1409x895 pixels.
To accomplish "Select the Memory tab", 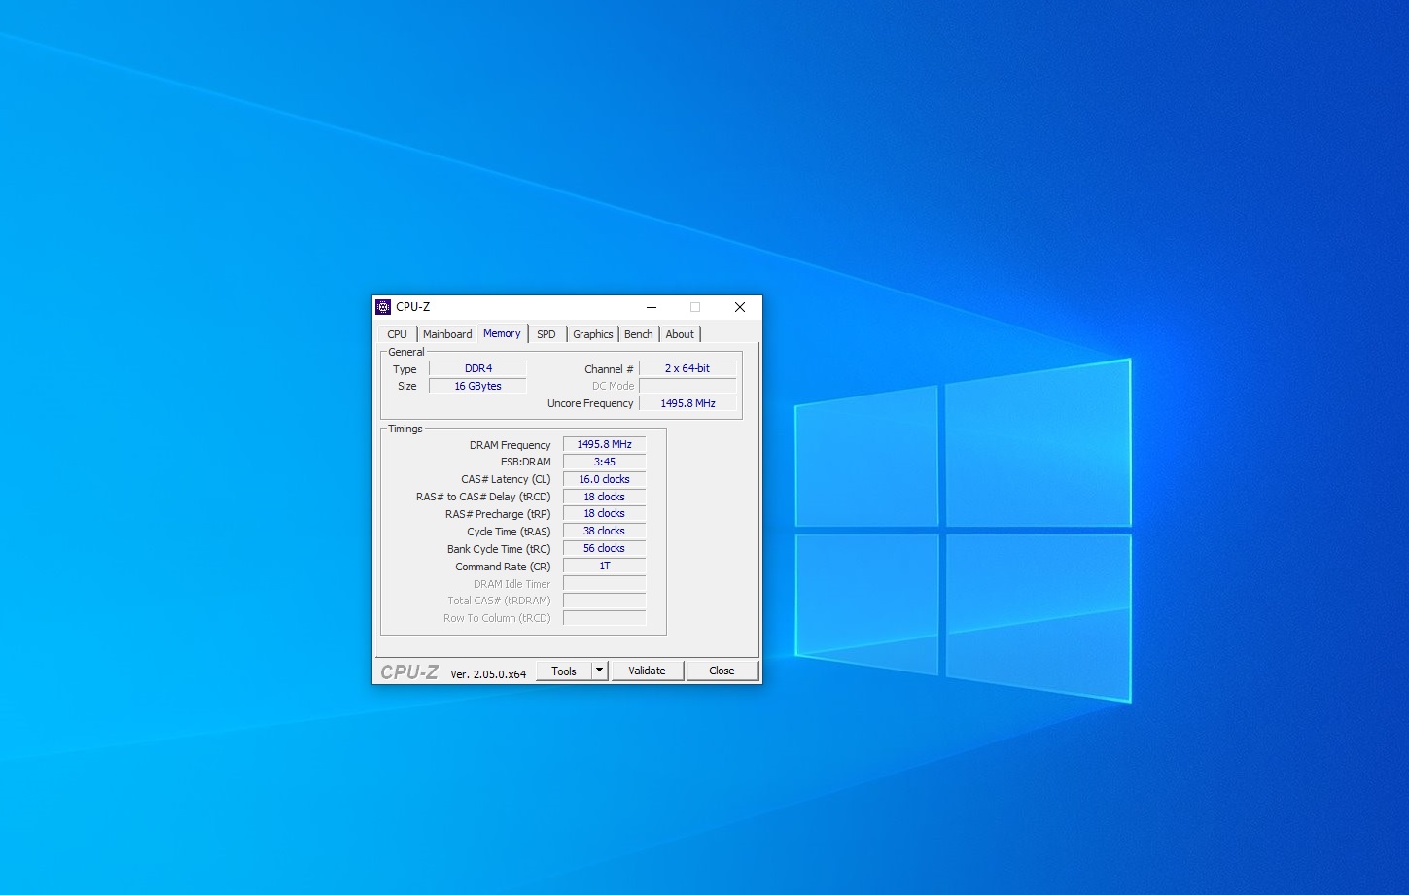I will pyautogui.click(x=502, y=333).
